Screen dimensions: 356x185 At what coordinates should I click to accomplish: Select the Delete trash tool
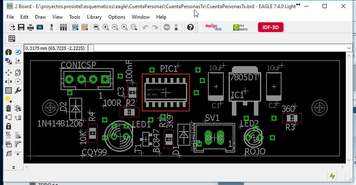pyautogui.click(x=9, y=108)
